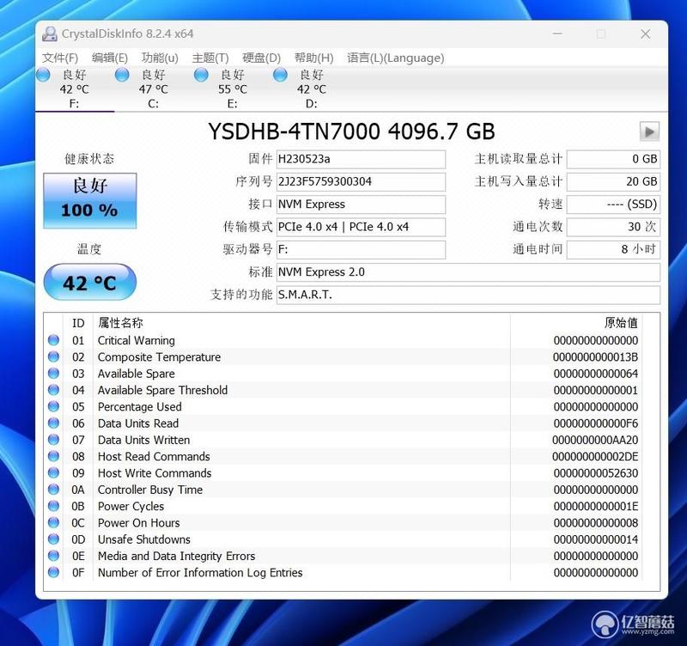The height and width of the screenshot is (646, 687).
Task: Click the transfer mode field PCIe 4.0 x4
Action: [361, 227]
